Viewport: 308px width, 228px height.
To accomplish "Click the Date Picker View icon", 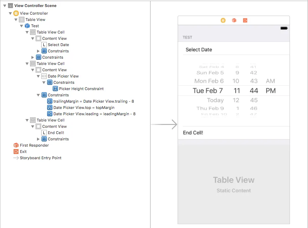I will (x=44, y=76).
